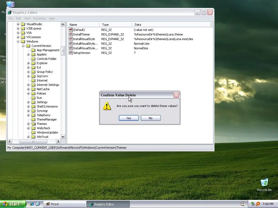
Task: Expand the Policies key
Action: 28,93
